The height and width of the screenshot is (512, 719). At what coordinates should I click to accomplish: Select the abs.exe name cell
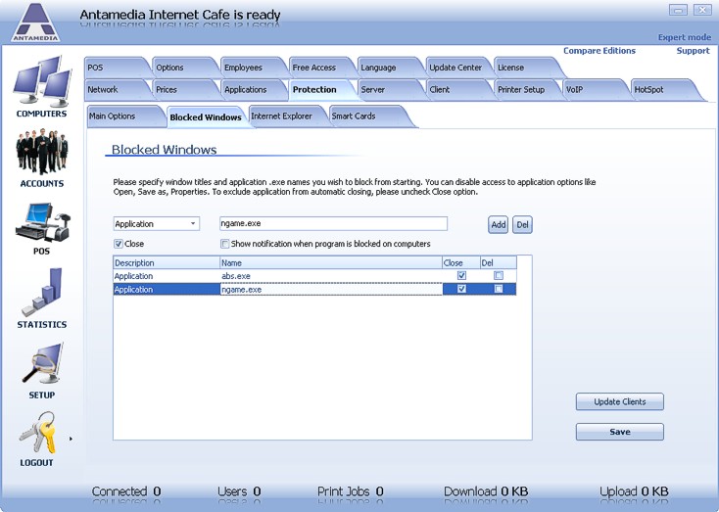[x=331, y=276]
